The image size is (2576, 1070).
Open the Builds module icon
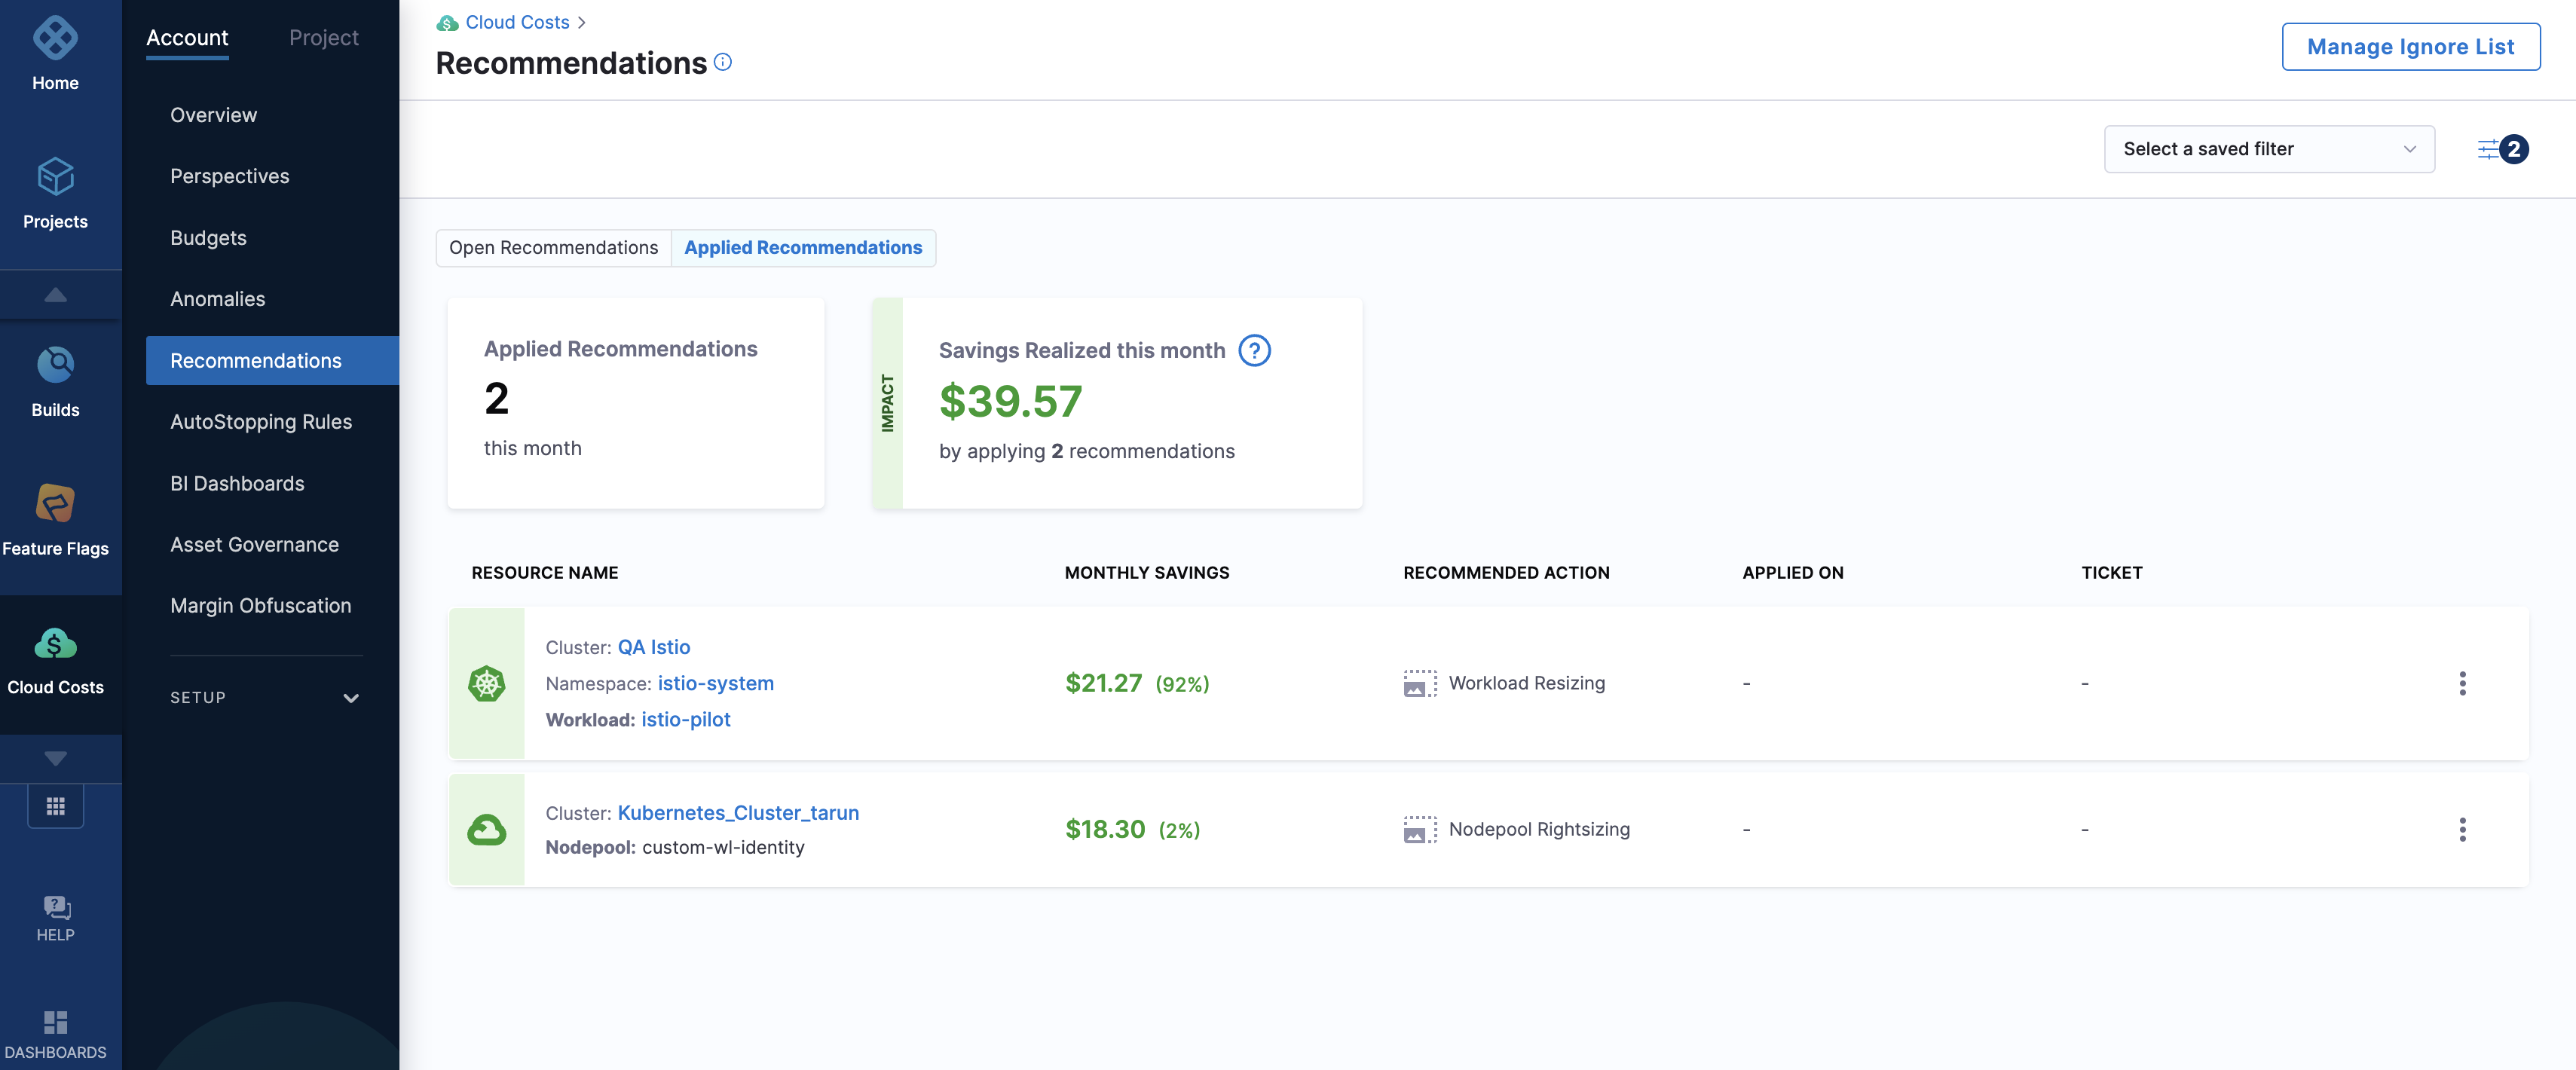tap(55, 365)
